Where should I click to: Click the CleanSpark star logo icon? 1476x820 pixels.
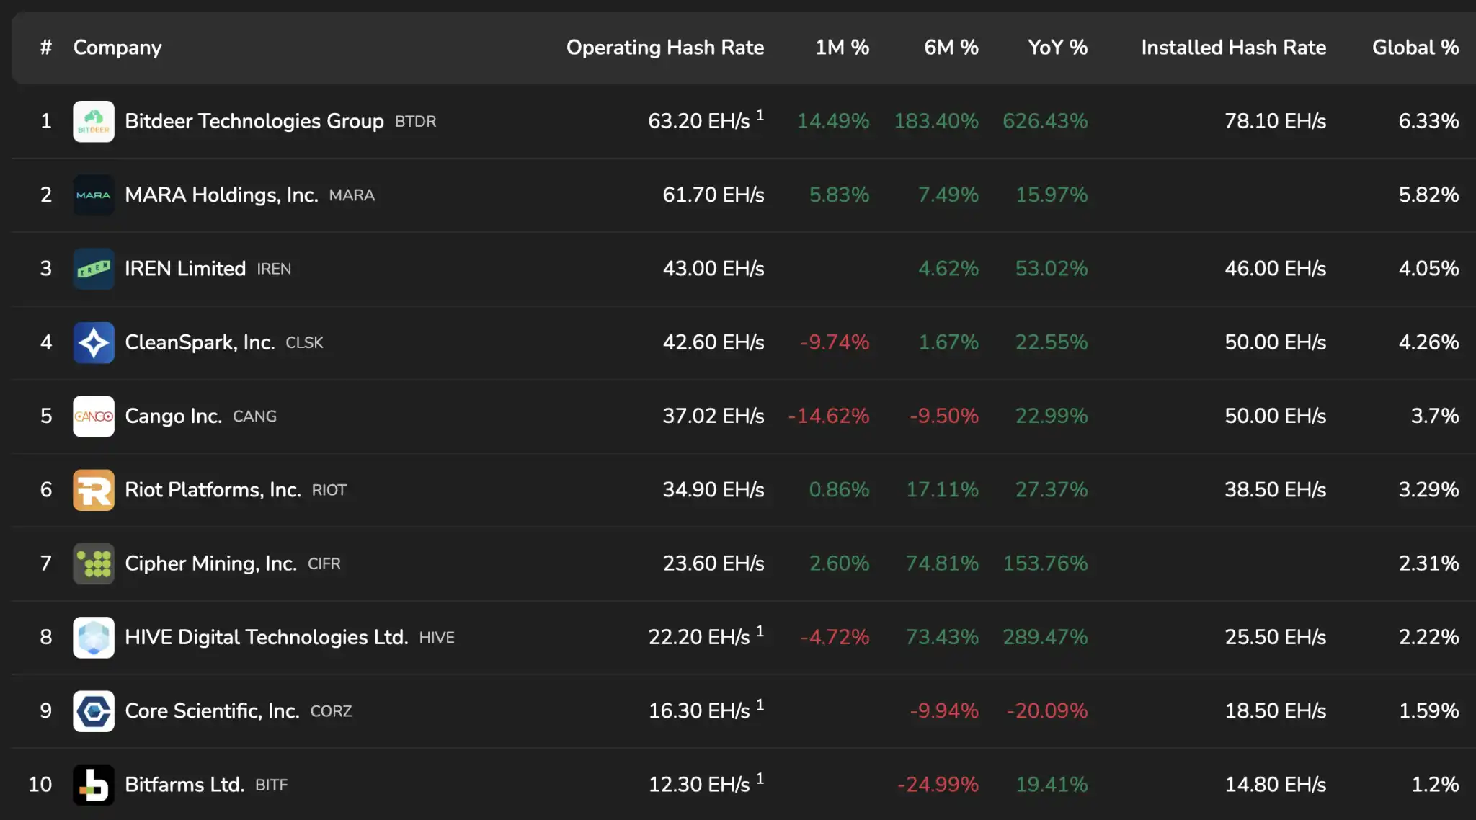pyautogui.click(x=94, y=342)
